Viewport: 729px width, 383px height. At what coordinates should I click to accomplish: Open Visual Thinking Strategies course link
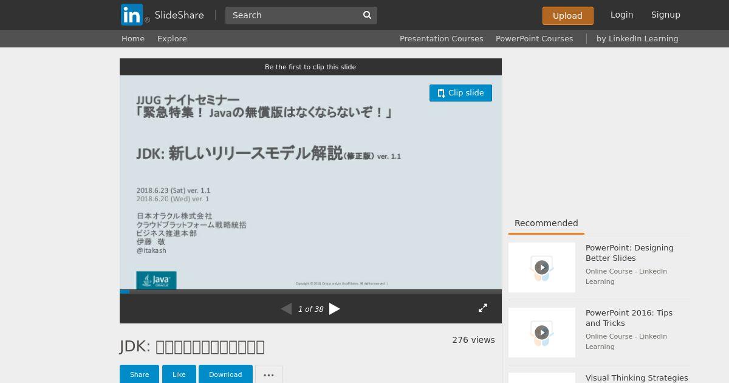(637, 378)
